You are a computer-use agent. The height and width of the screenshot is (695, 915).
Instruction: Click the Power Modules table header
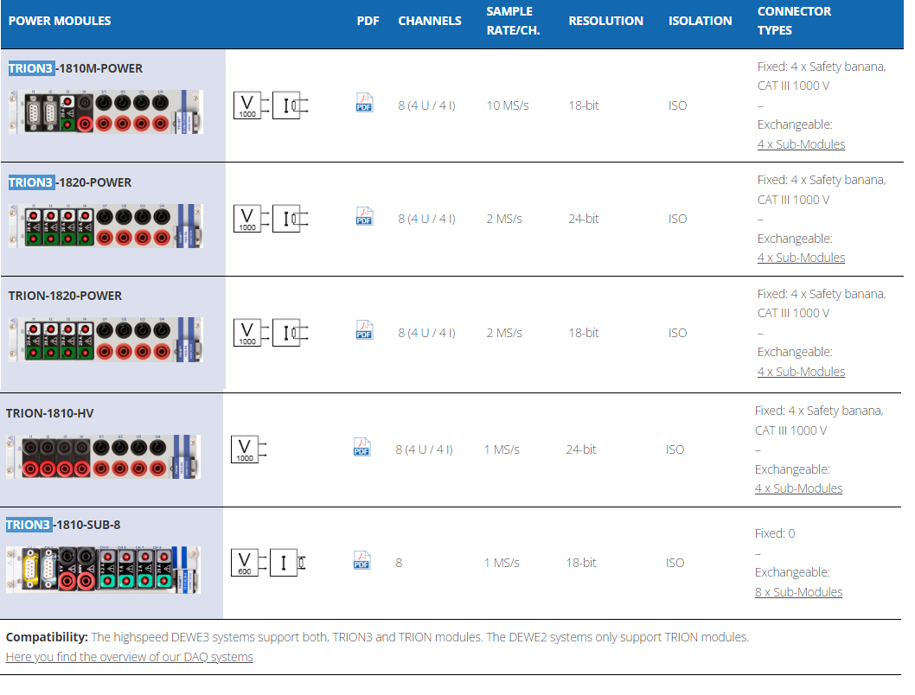click(x=60, y=21)
